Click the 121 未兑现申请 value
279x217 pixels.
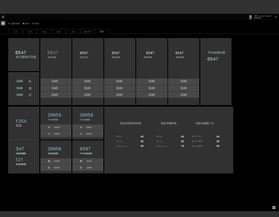pos(19,160)
